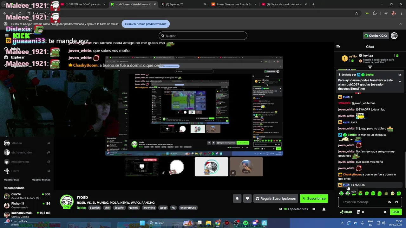The height and width of the screenshot is (228, 406).
Task: Click the last green emote in quick row
Action: point(399,193)
